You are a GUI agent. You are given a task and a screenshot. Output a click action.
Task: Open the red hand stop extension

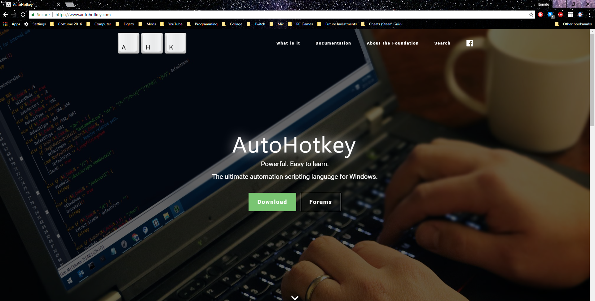pyautogui.click(x=541, y=15)
